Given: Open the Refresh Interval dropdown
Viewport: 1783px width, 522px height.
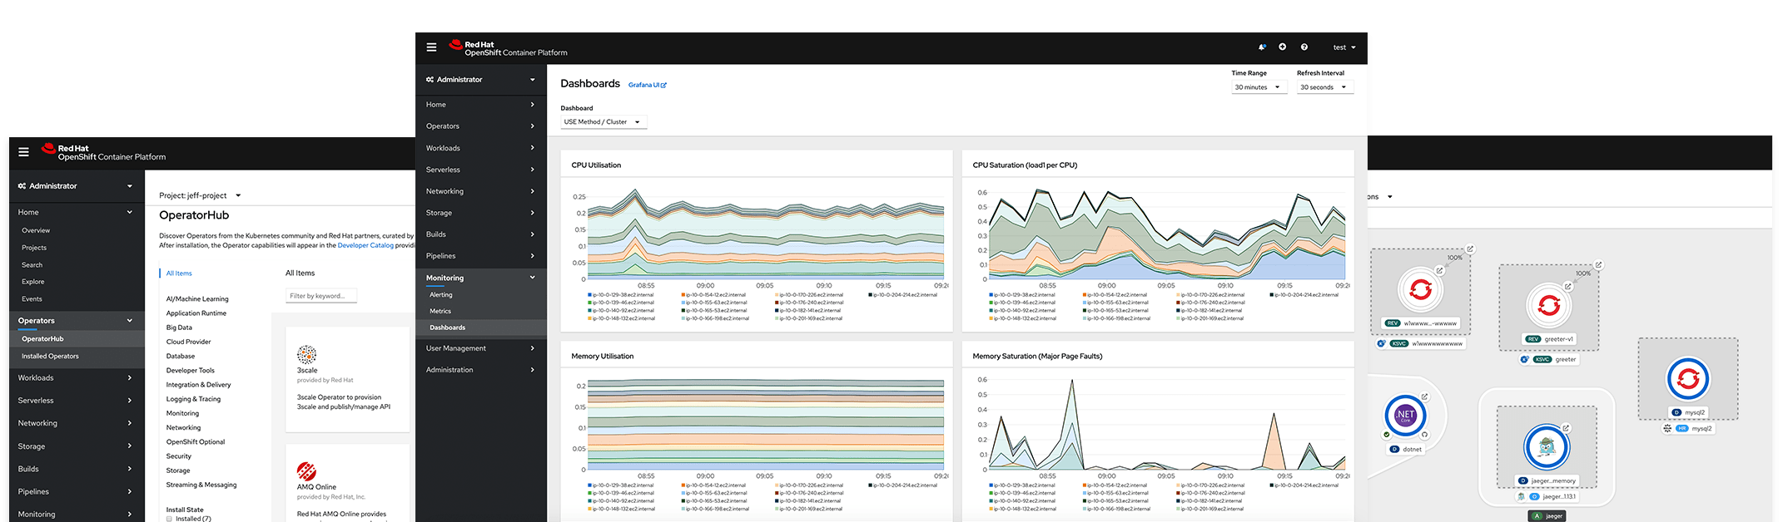Looking at the screenshot, I should [1324, 87].
